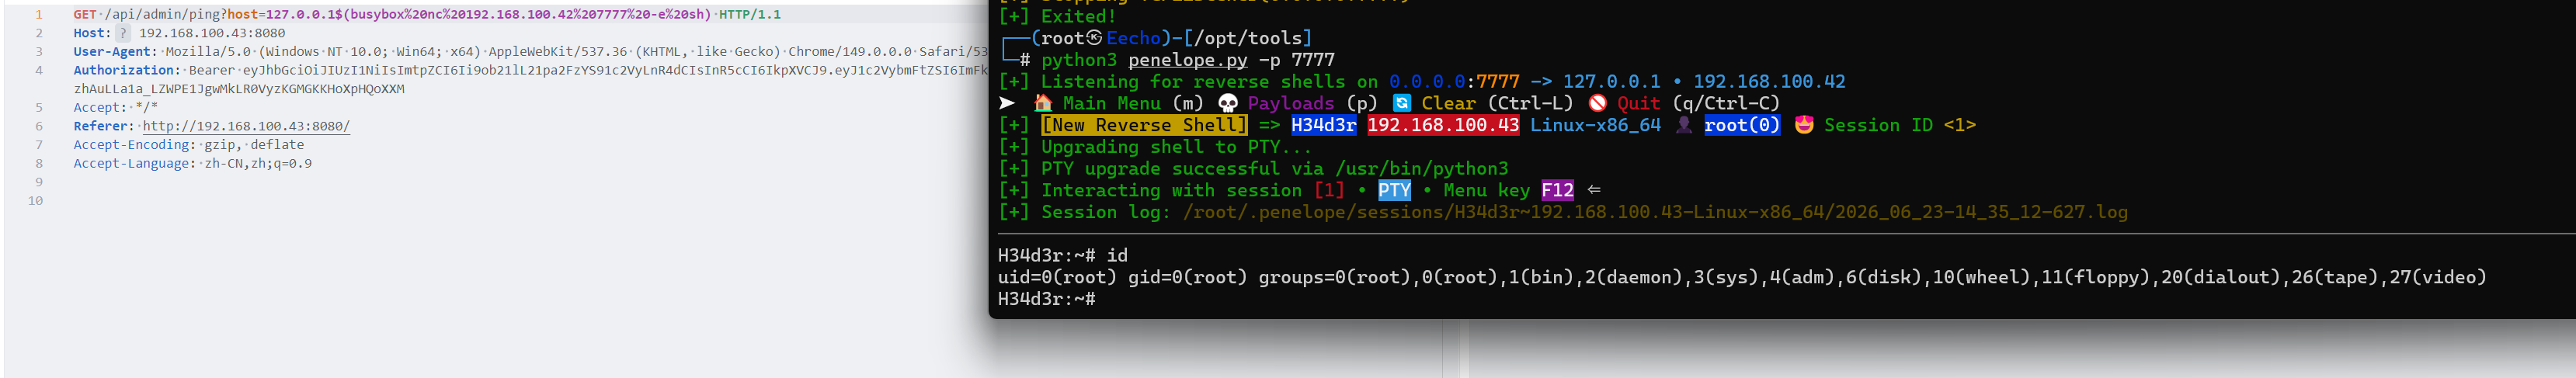
Task: Click the blue highlighted root(0) label
Action: pyautogui.click(x=1741, y=125)
